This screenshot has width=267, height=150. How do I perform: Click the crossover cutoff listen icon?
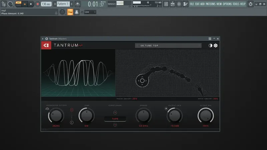[x=47, y=109]
